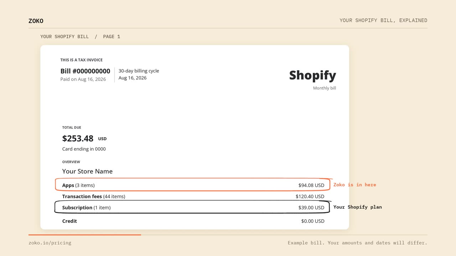Click 'Transaction fees (44 items)' label
The width and height of the screenshot is (456, 256).
[94, 196]
